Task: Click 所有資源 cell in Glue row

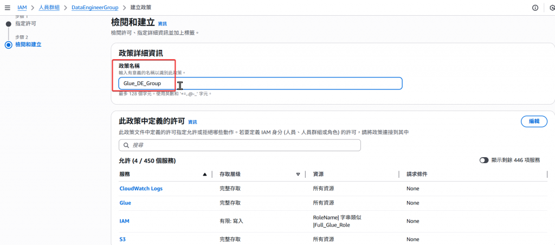Action: [x=324, y=203]
